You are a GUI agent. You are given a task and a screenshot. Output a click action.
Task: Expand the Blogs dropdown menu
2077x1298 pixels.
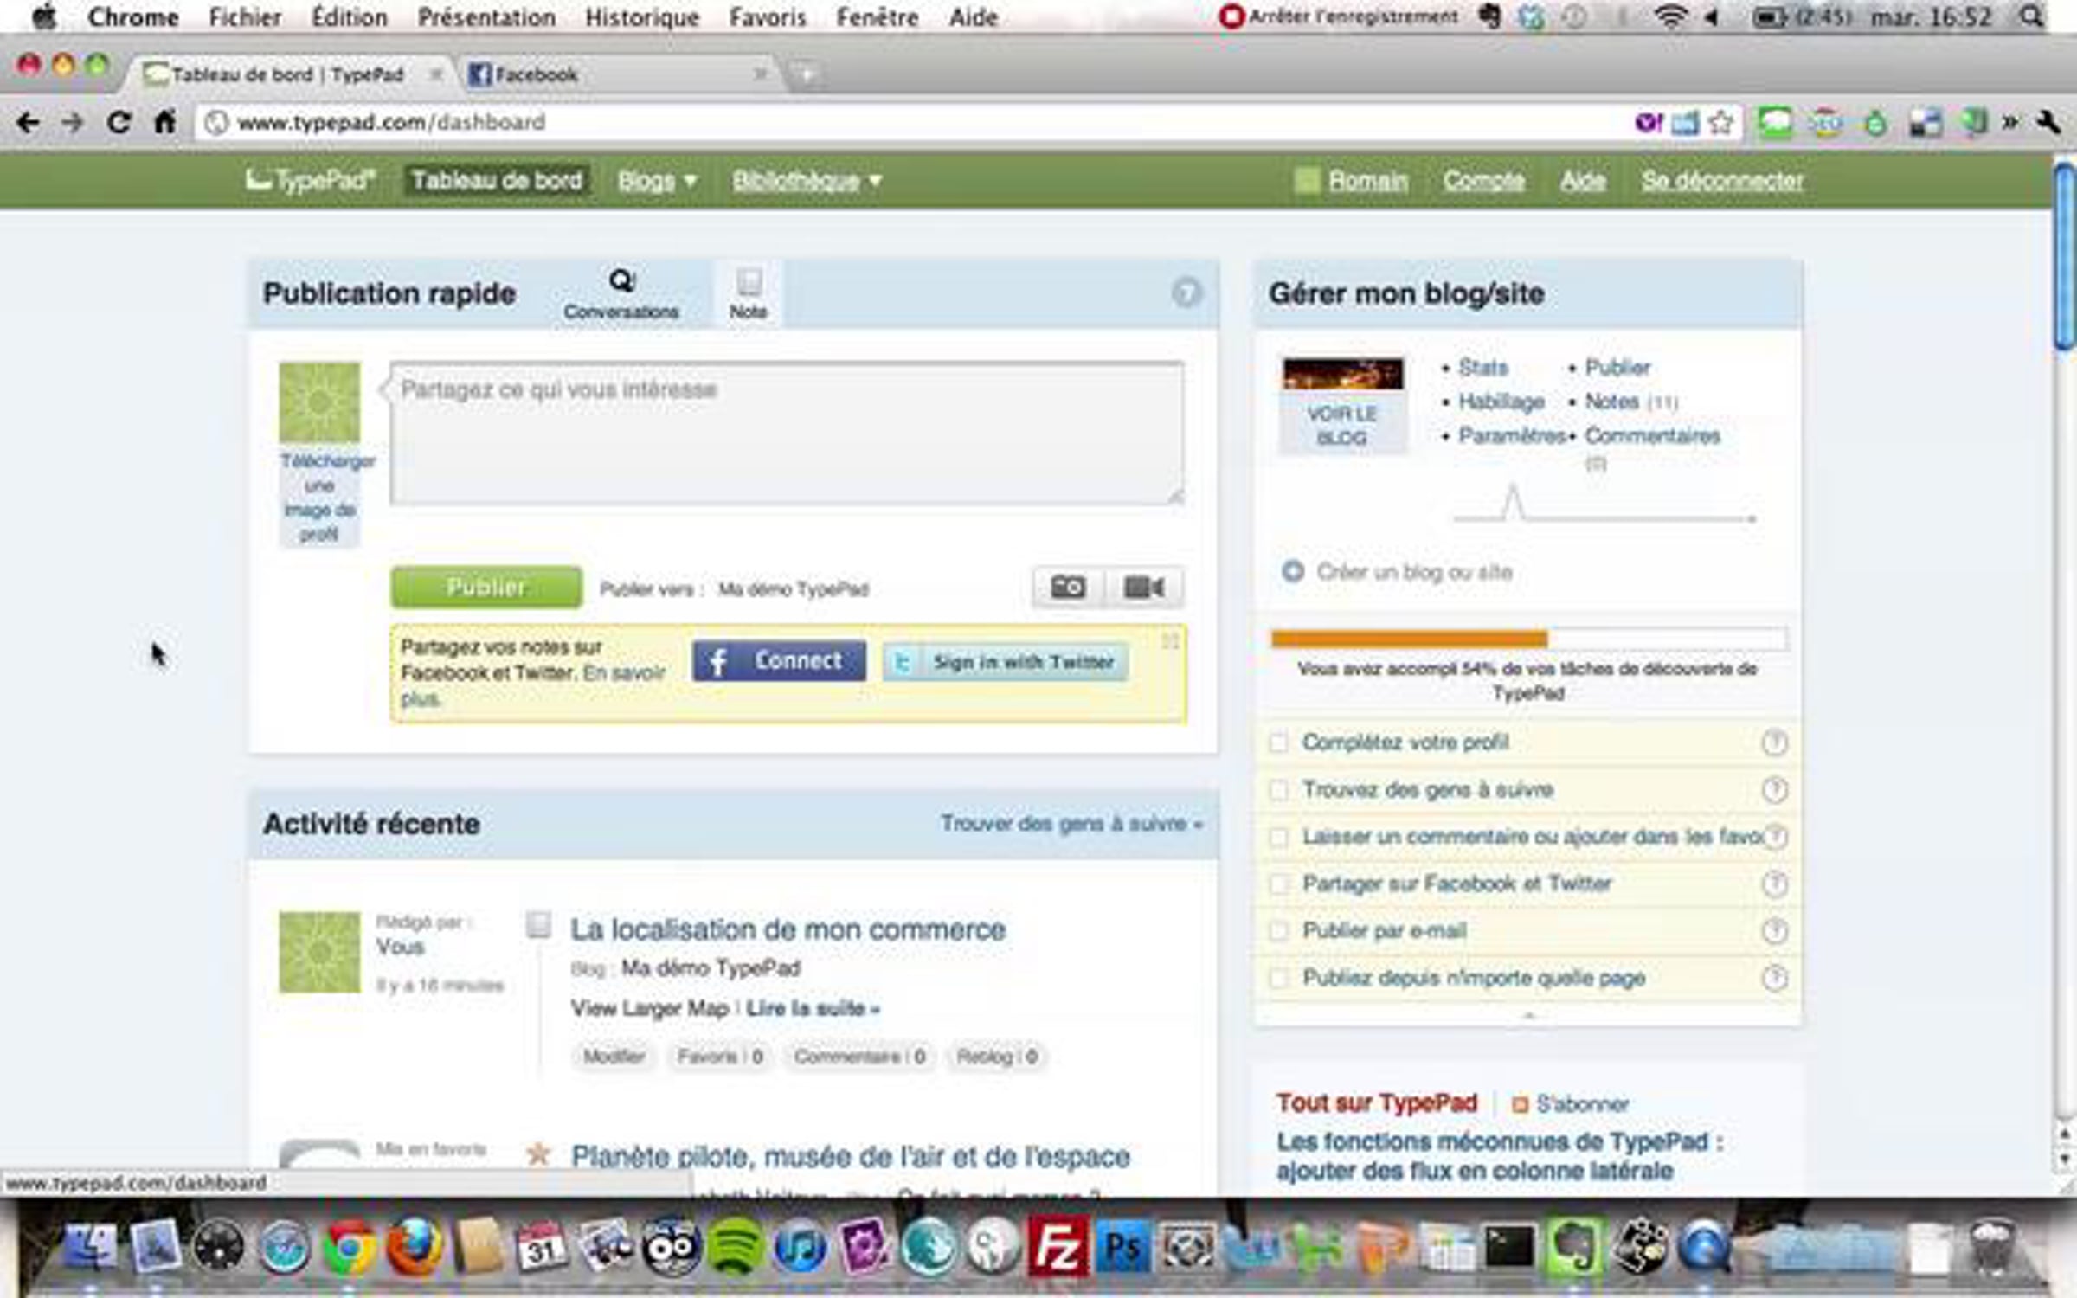point(657,181)
